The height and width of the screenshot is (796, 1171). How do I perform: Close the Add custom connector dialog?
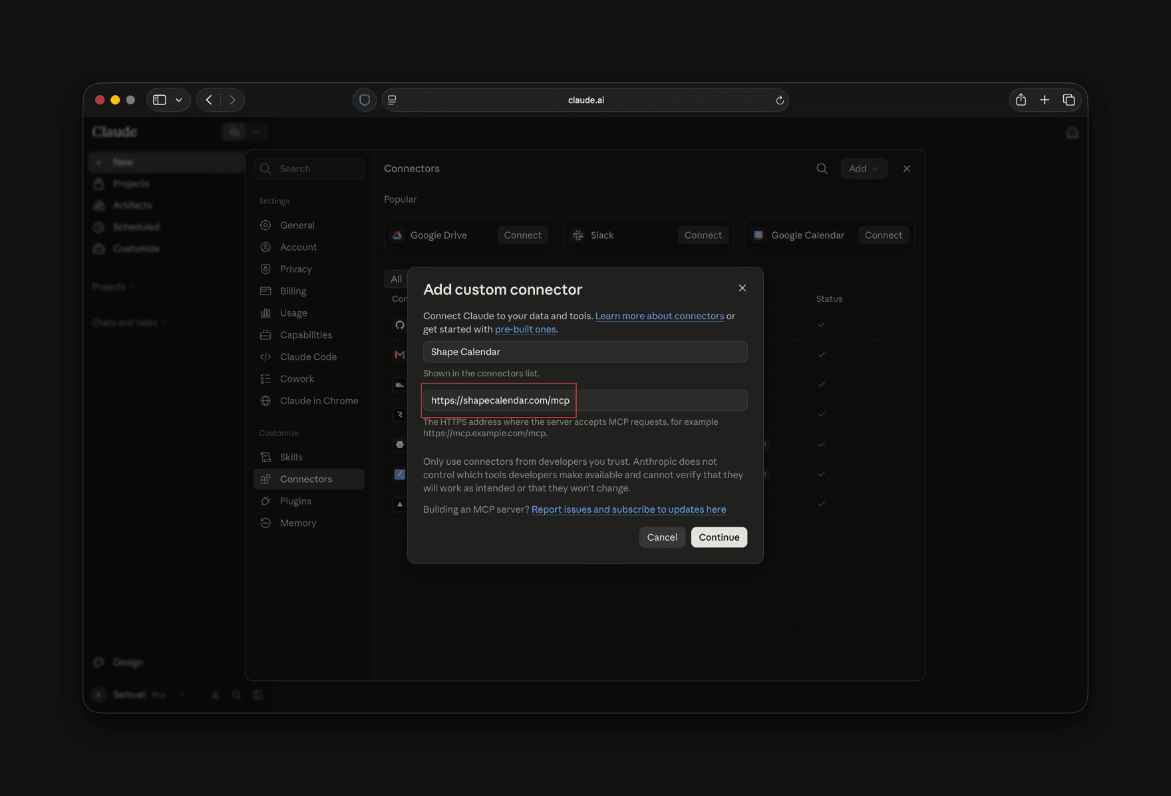[743, 288]
